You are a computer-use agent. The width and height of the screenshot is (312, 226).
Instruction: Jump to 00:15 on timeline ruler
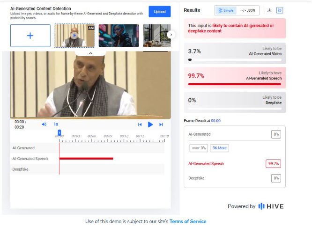[x=140, y=136]
